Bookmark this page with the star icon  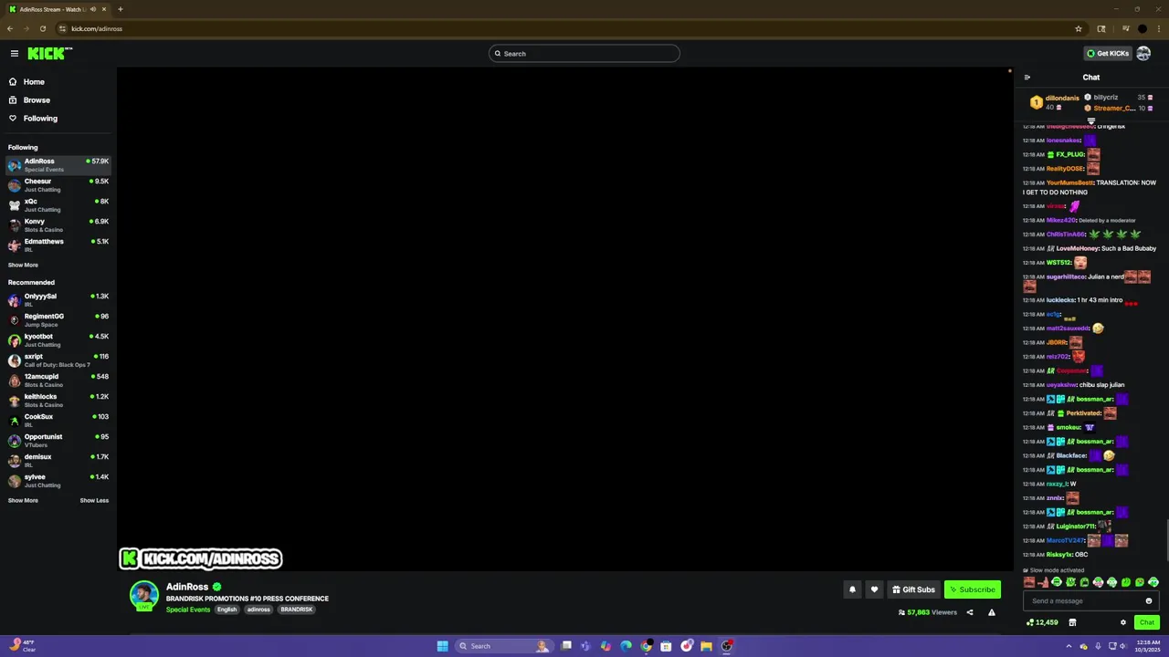coord(1079,28)
